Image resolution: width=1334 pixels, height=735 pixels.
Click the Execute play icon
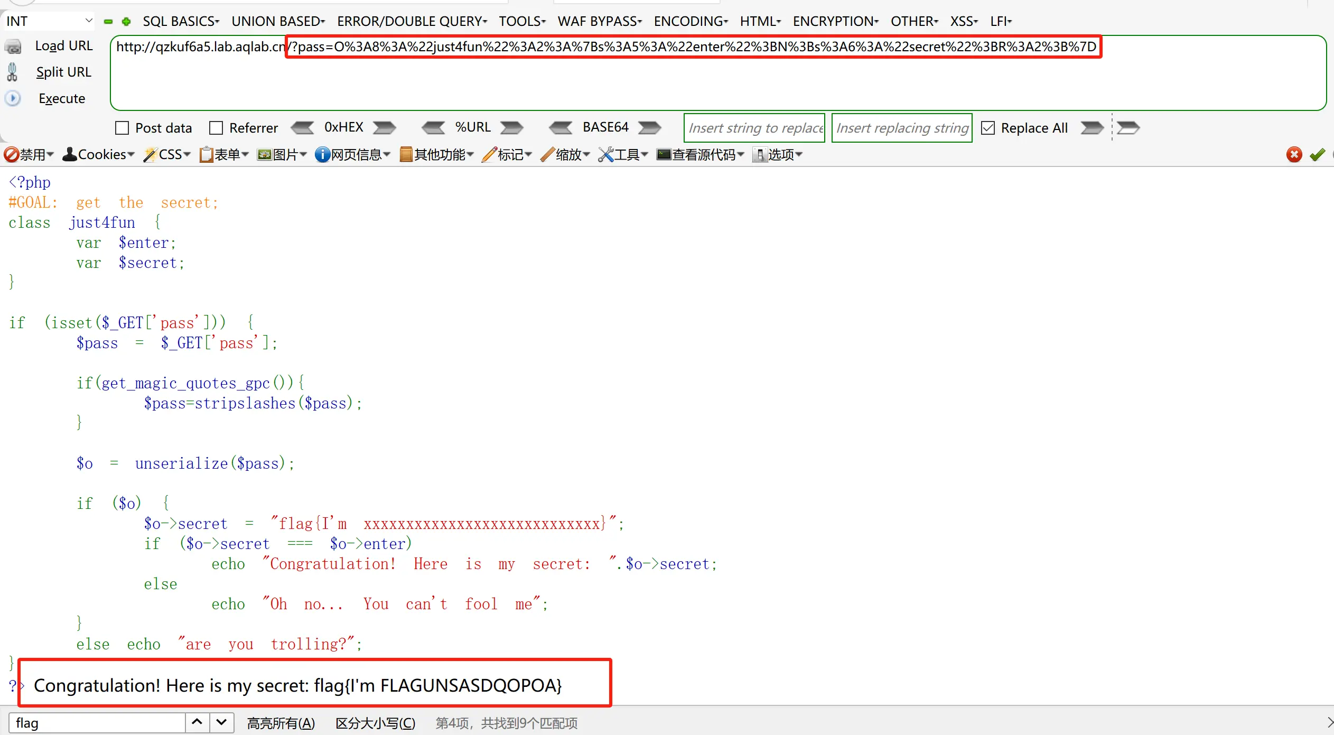[x=13, y=98]
